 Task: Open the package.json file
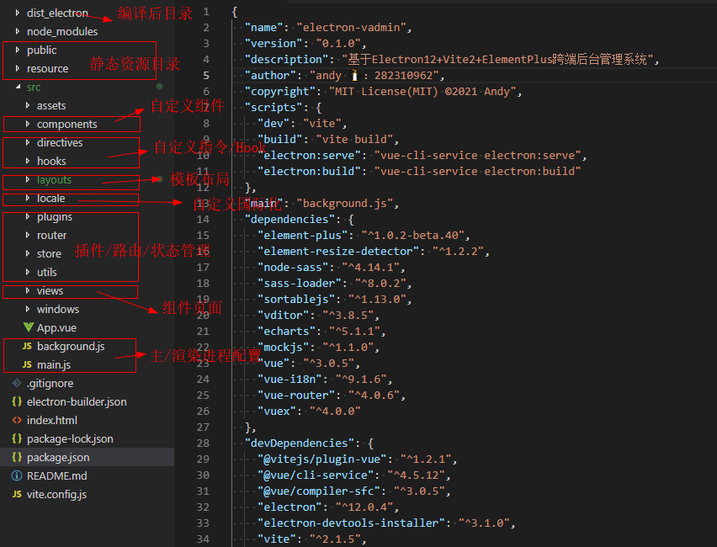[57, 458]
